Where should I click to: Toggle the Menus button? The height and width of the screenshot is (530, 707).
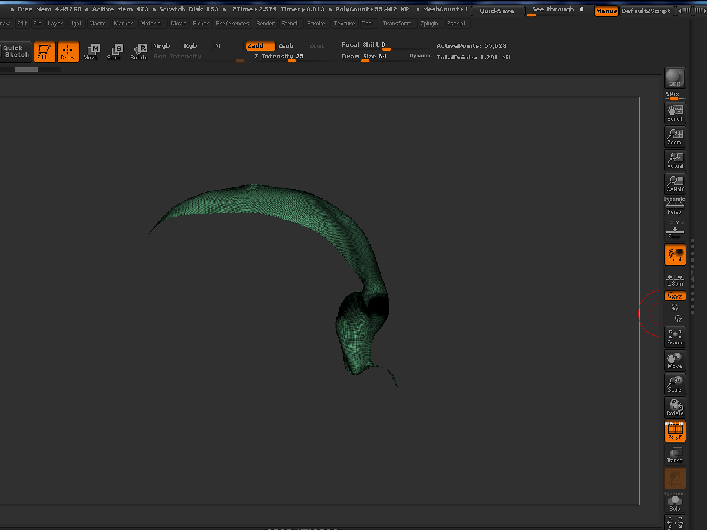[x=606, y=11]
